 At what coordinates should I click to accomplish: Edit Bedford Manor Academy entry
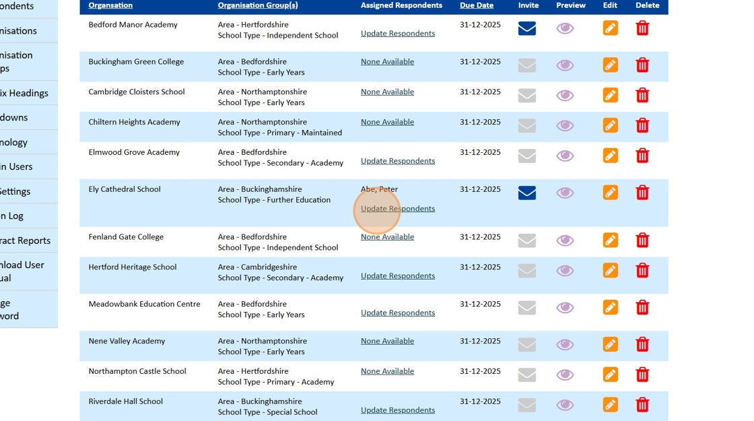[x=610, y=28]
